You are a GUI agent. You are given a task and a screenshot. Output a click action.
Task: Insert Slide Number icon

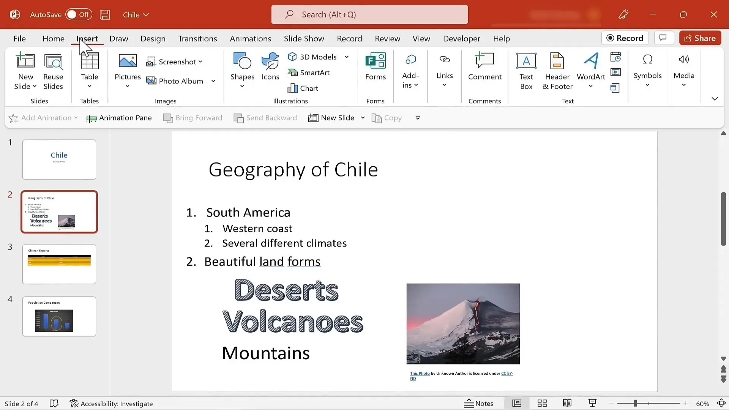[x=615, y=72]
